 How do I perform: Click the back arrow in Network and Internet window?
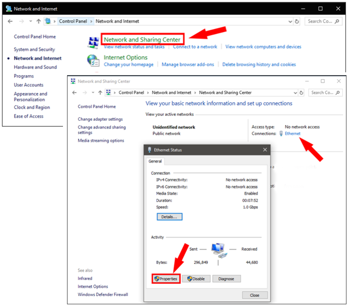pos(10,21)
